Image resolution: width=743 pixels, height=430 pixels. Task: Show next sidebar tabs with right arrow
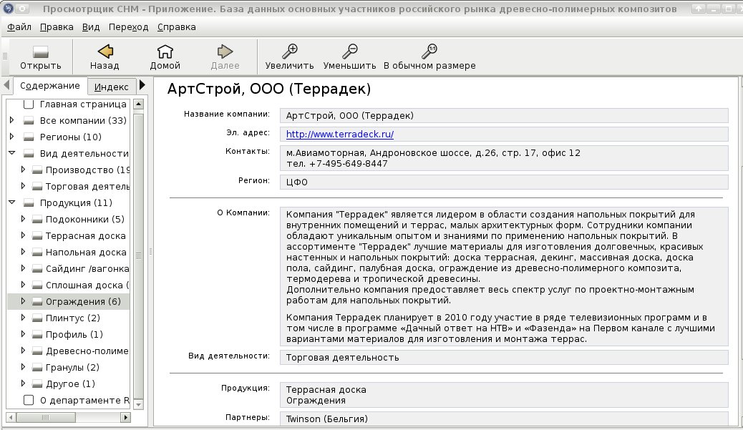142,86
